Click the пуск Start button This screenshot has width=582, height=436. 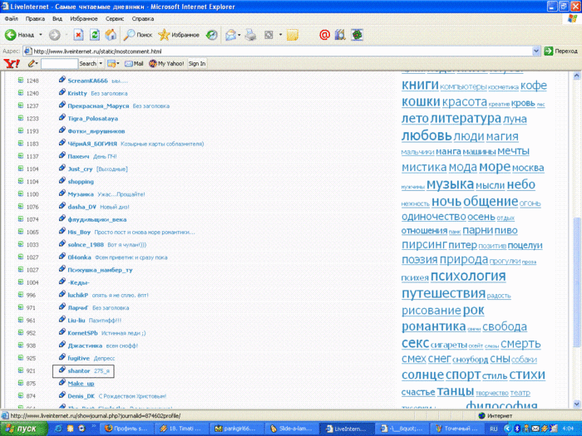pos(24,429)
